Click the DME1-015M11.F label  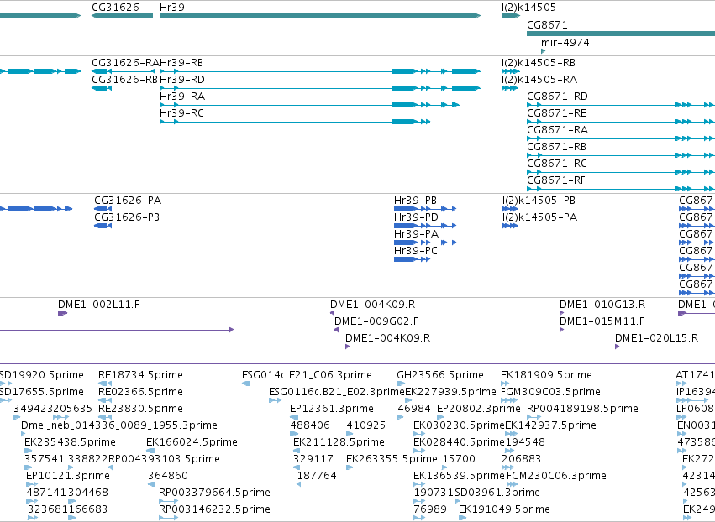602,321
